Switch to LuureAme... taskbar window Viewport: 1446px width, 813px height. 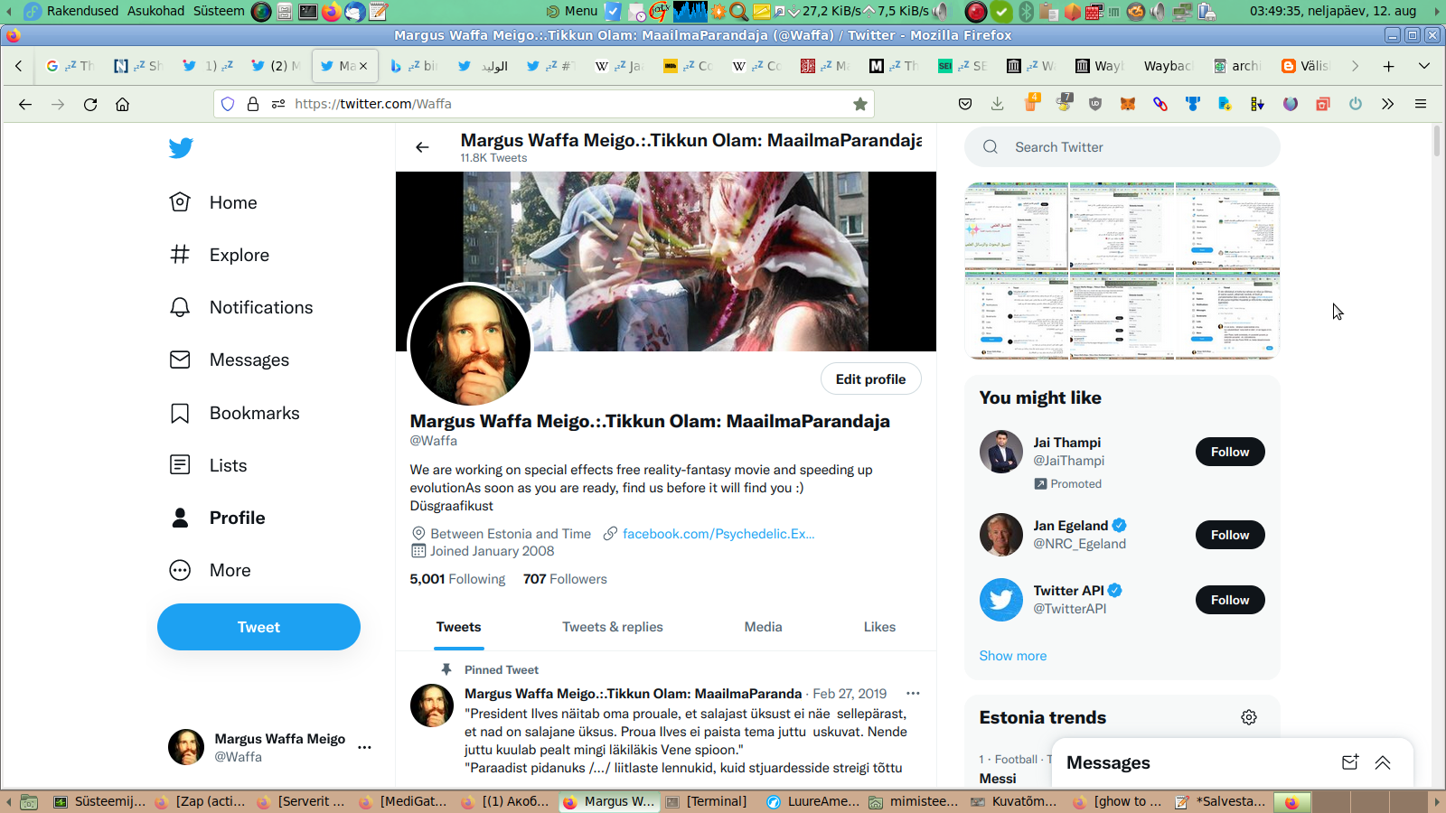812,801
